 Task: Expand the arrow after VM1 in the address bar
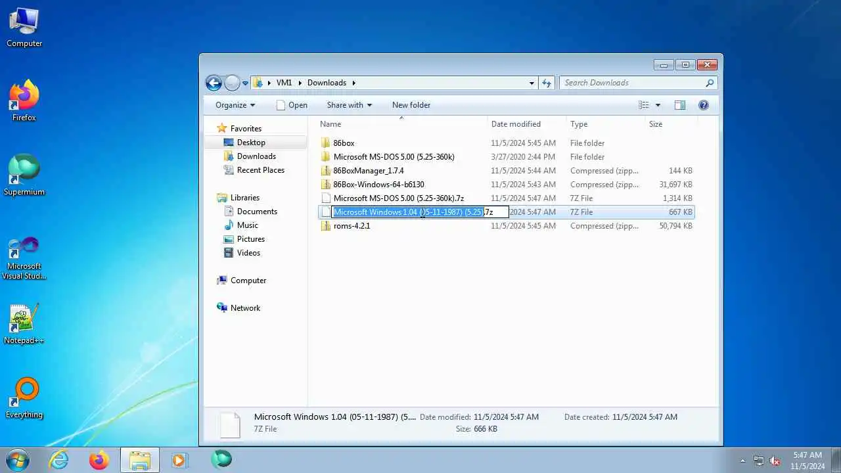click(299, 83)
